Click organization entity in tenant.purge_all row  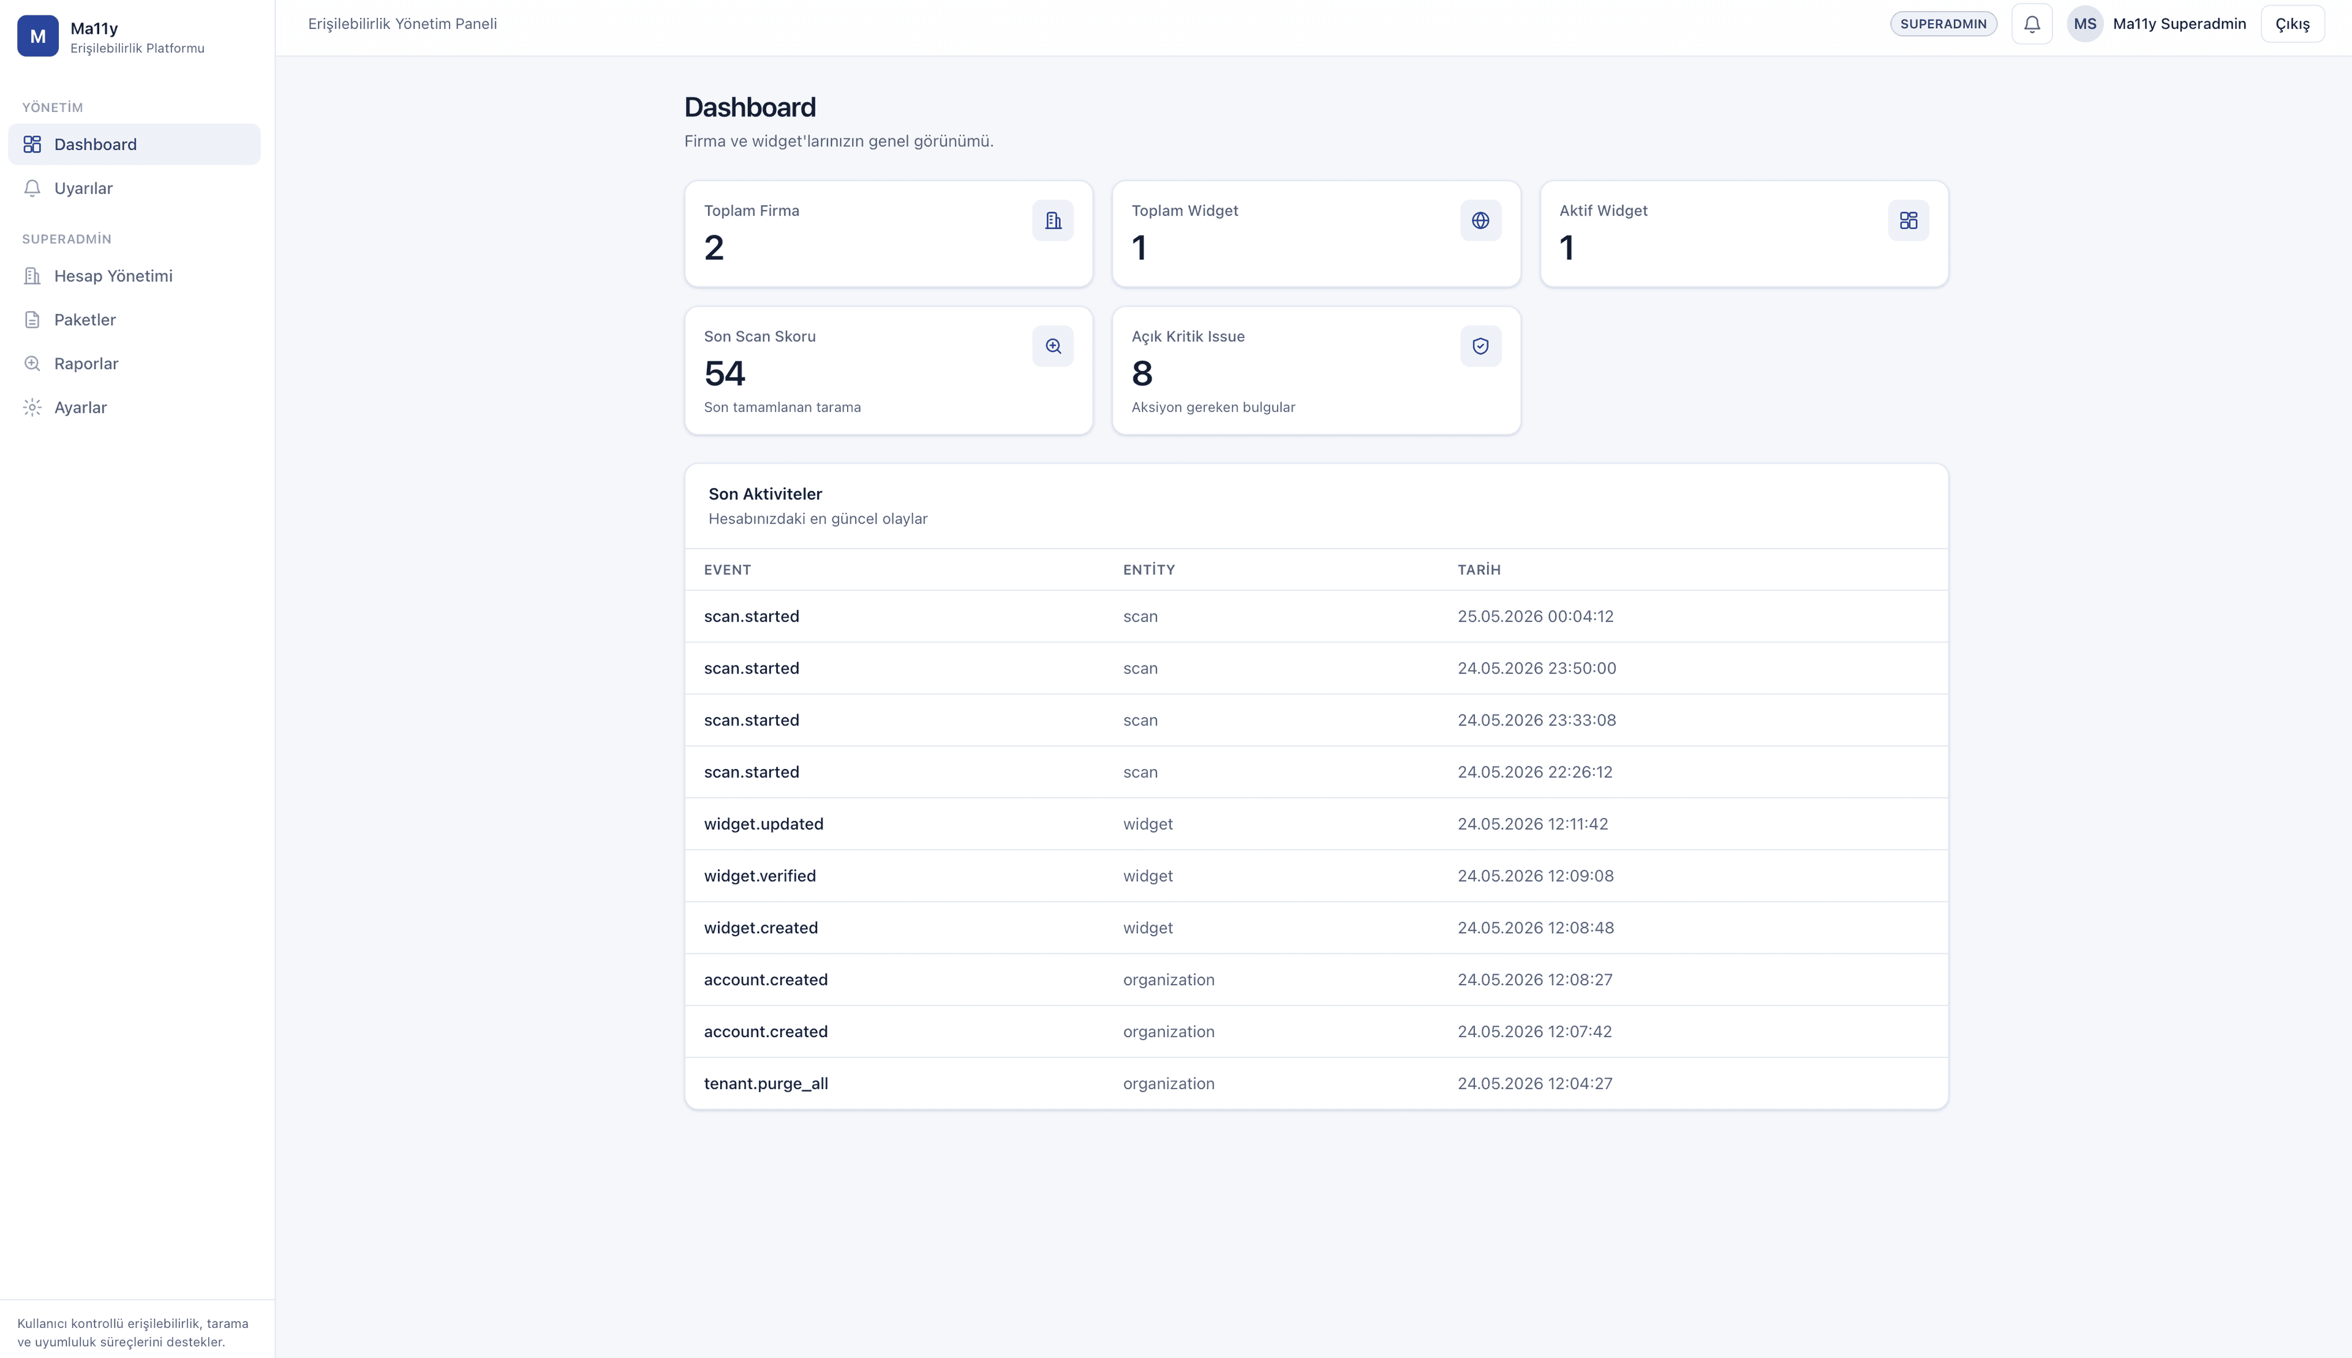1168,1084
